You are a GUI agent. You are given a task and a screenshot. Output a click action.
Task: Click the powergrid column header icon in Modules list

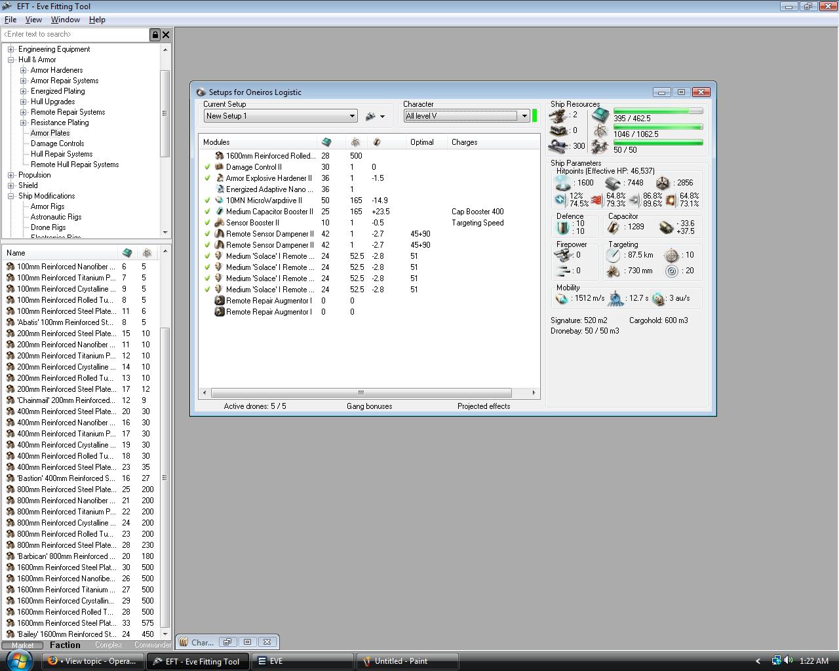click(355, 142)
